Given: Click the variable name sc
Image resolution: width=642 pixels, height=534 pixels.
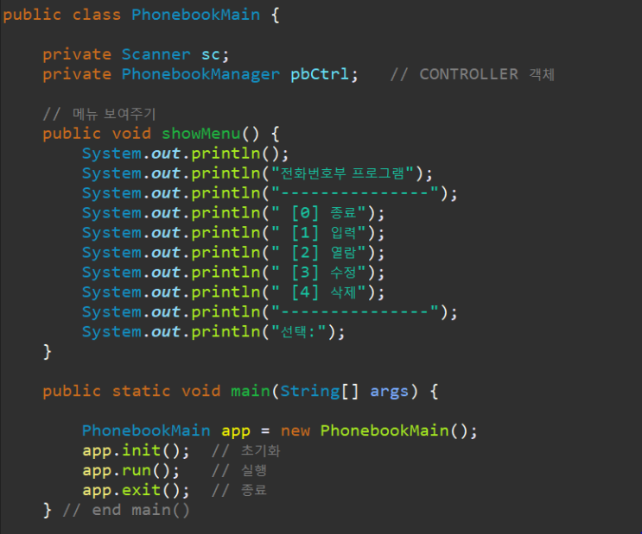Looking at the screenshot, I should (x=211, y=54).
